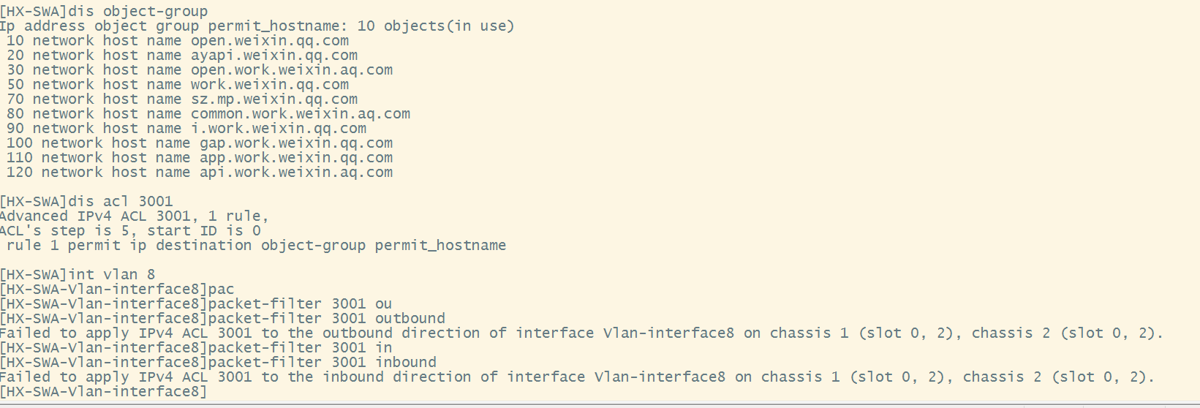This screenshot has height=408, width=1200.
Task: Click the app.work.weixin.qq.com hostname
Action: [x=296, y=158]
